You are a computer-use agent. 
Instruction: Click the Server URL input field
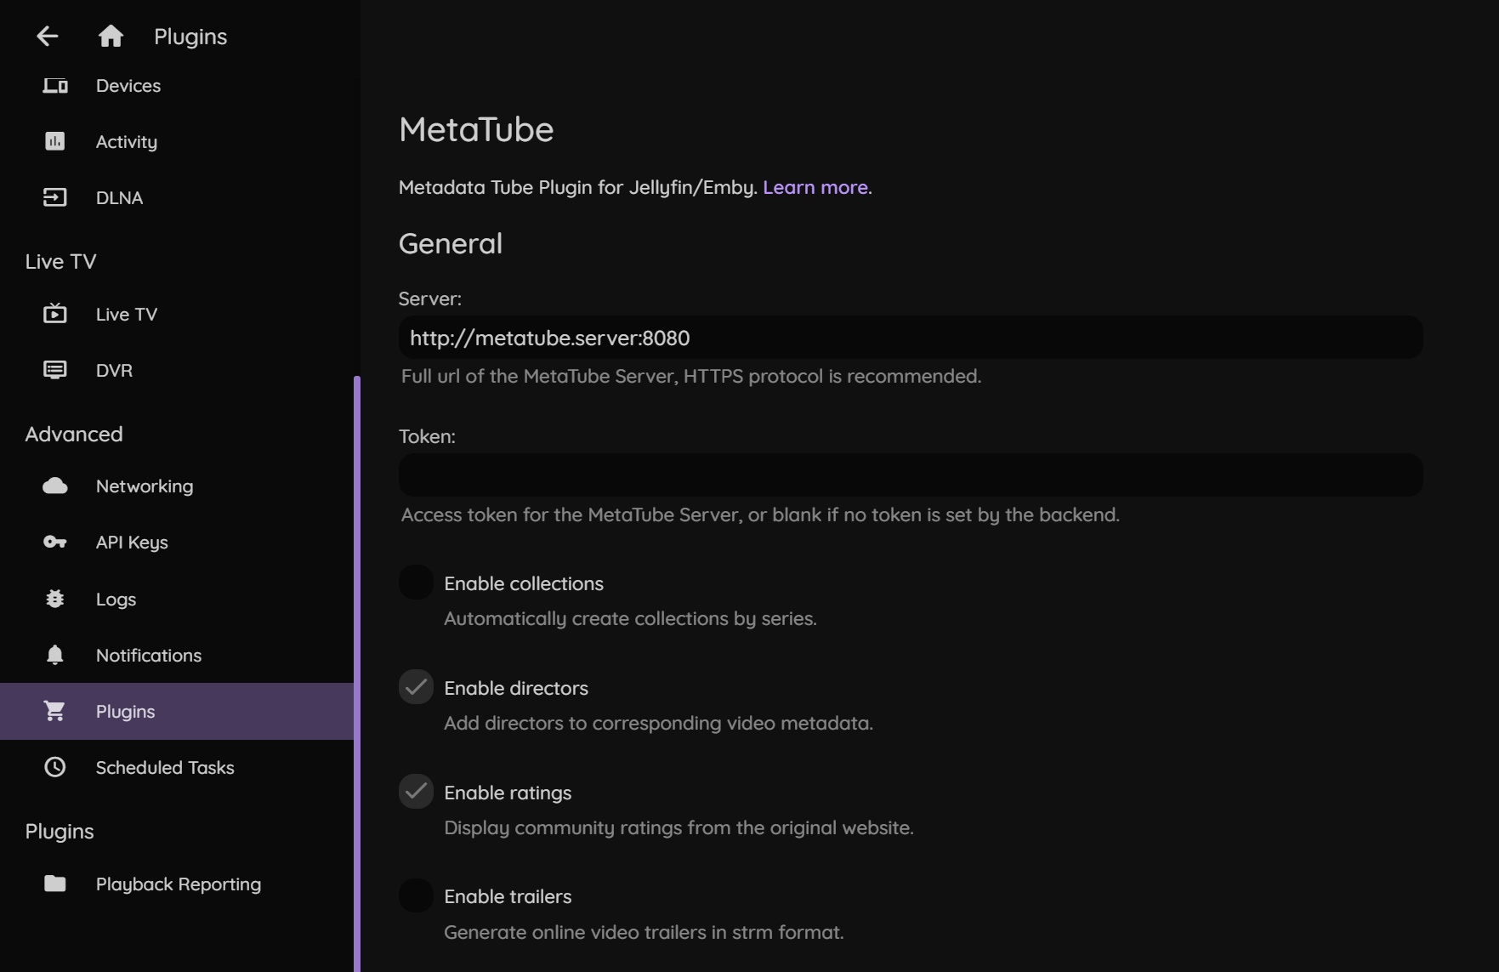910,338
